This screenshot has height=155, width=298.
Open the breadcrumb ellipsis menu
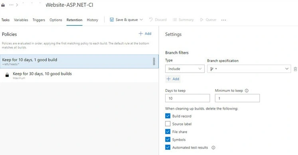point(12,5)
